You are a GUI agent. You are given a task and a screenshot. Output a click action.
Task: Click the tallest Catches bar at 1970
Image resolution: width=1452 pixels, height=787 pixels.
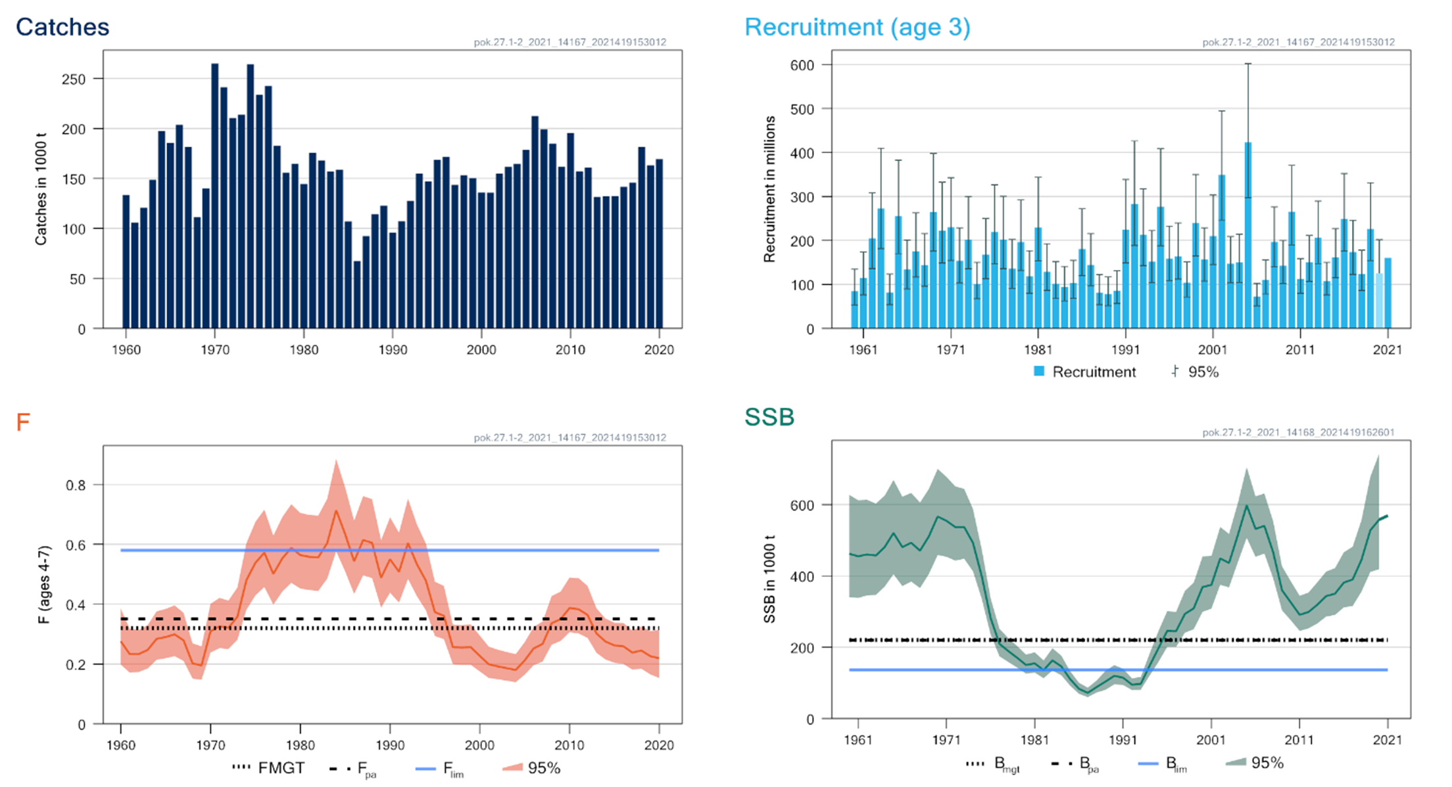[215, 197]
